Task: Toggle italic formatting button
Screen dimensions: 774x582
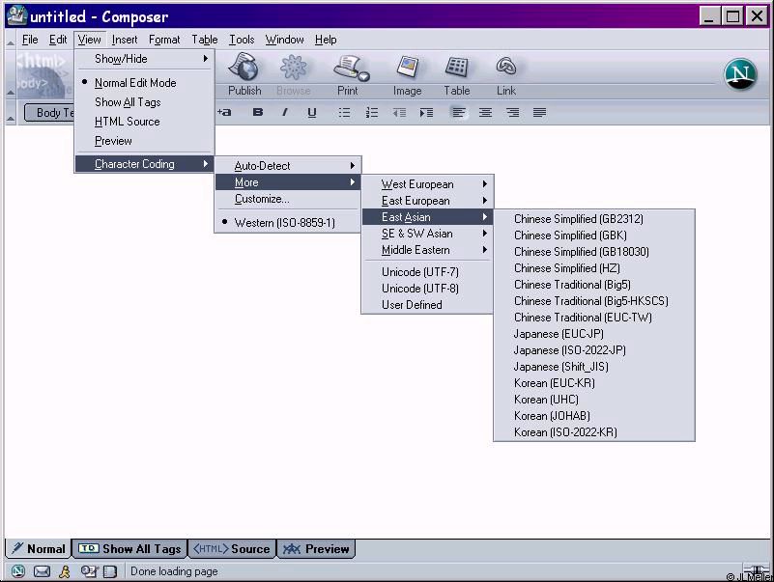Action: click(285, 113)
